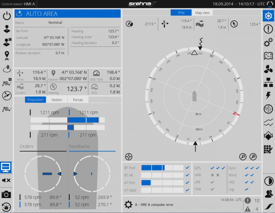Screen dimensions: 275x213
Task: Open the alarms exclamation icon
Action: tap(268, 29)
